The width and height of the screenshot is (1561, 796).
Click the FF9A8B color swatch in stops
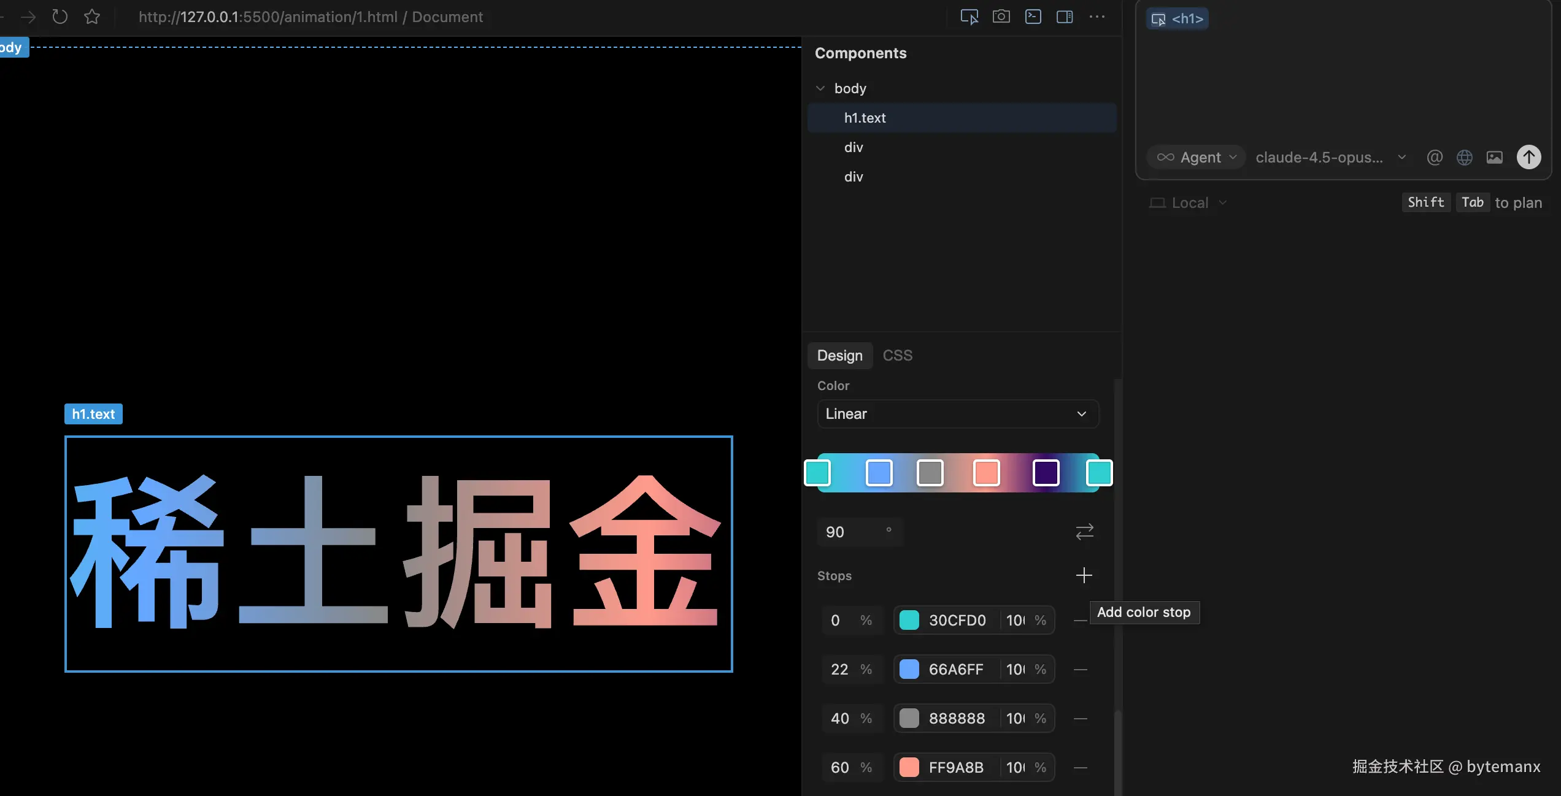909,767
